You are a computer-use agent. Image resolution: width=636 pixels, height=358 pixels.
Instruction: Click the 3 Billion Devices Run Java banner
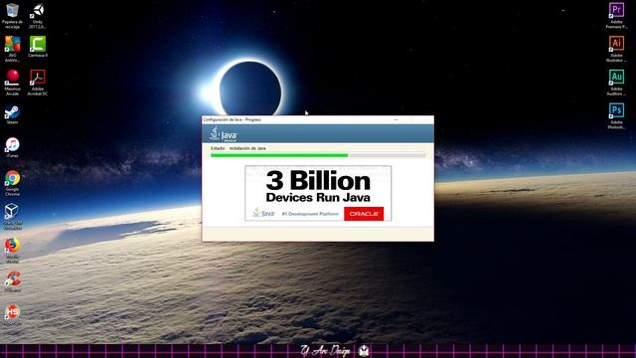pos(318,193)
